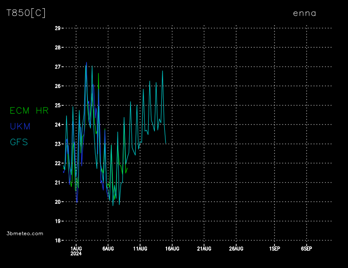Toggle the UKM legend entry

click(x=20, y=126)
